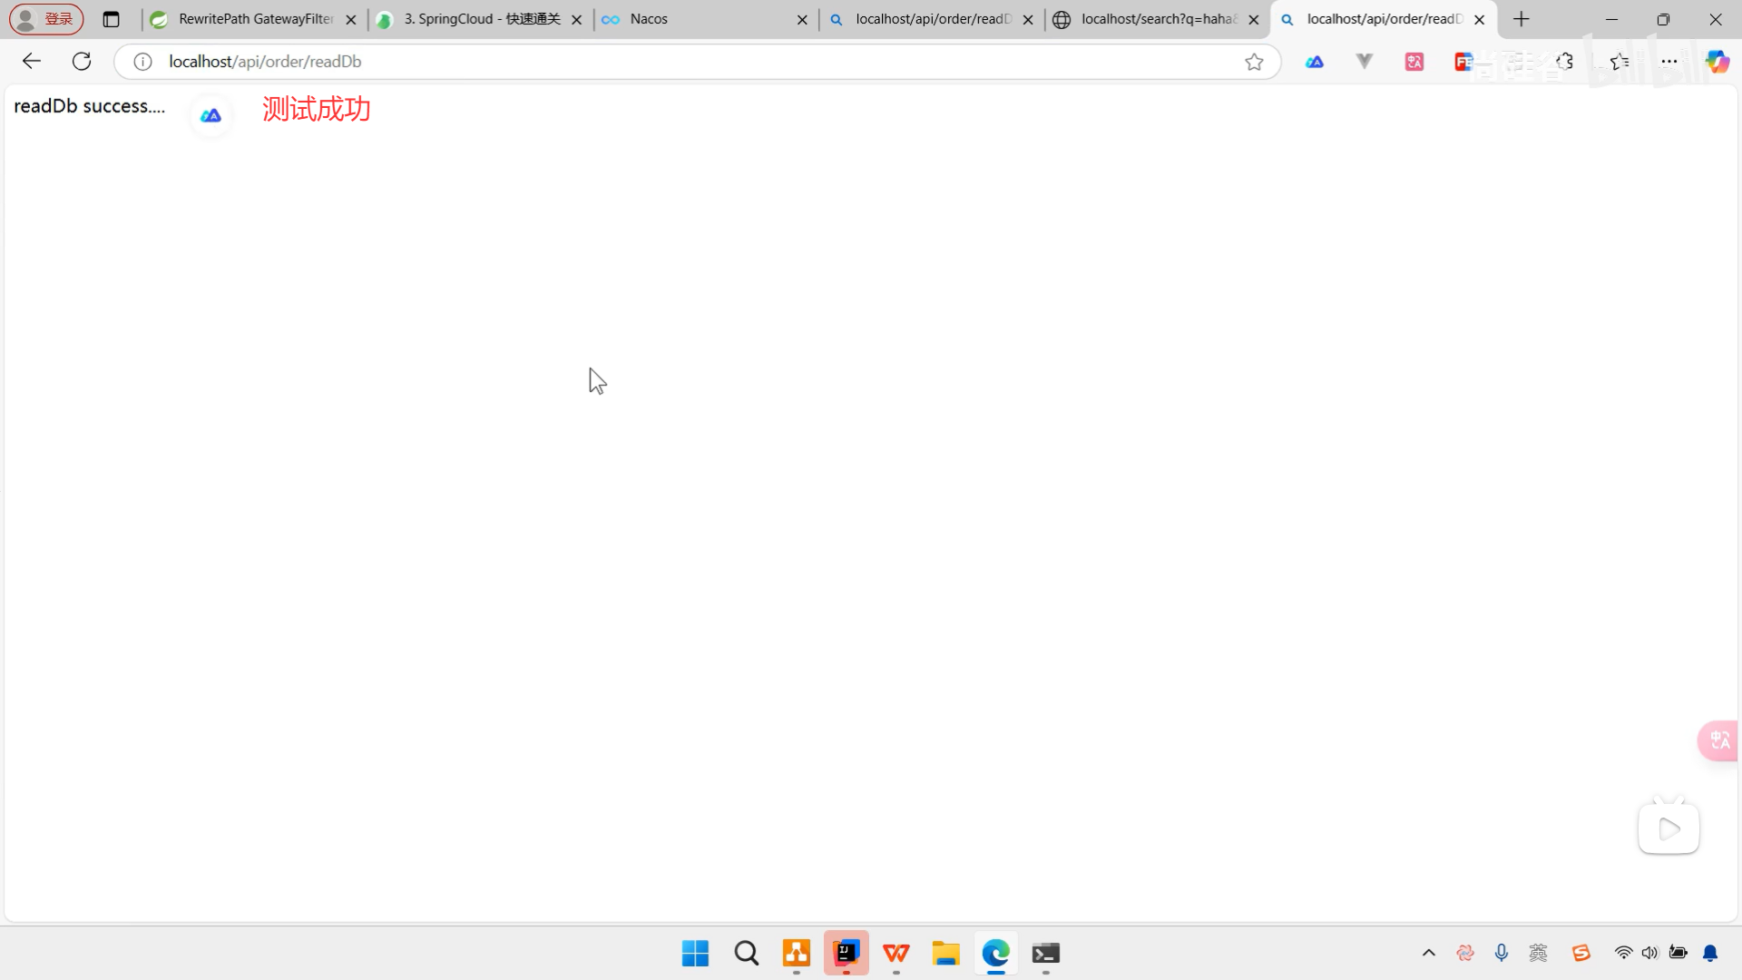Open the Copilot sidebar icon

pyautogui.click(x=1717, y=61)
